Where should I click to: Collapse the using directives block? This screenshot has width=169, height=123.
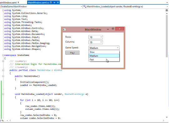[3, 10]
